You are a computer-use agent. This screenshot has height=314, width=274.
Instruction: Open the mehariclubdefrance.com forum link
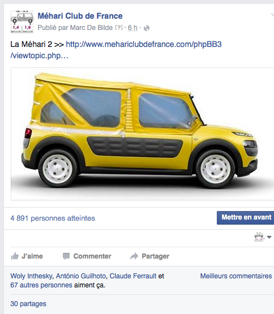pos(116,50)
